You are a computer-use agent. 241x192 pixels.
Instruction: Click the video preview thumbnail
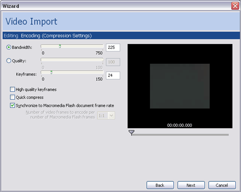pos(180,86)
